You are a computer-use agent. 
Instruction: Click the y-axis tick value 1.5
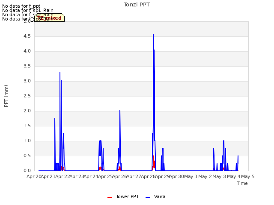(27, 126)
